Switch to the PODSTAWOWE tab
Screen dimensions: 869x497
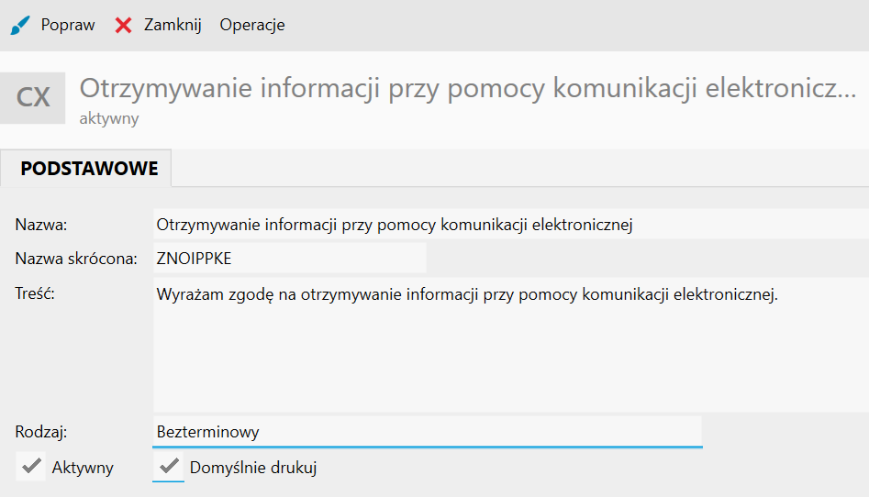coord(89,169)
